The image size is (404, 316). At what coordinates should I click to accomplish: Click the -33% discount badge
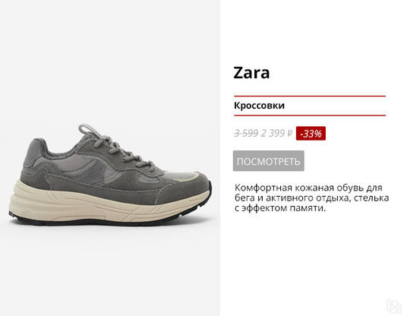coord(311,134)
